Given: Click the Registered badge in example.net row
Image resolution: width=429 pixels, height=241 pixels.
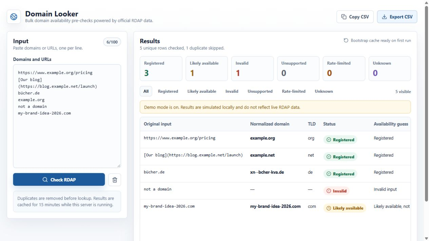Looking at the screenshot, I should (340, 157).
